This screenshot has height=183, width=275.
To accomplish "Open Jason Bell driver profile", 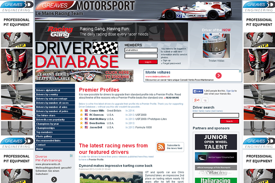I will [96, 127].
